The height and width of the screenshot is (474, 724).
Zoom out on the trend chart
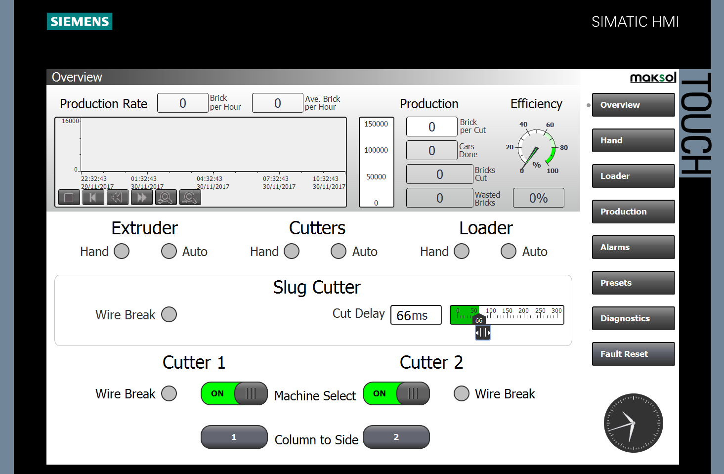pos(190,198)
